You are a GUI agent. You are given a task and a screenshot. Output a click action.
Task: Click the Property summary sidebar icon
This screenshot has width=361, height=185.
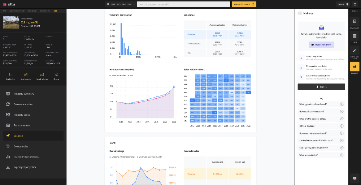[x=8, y=94]
